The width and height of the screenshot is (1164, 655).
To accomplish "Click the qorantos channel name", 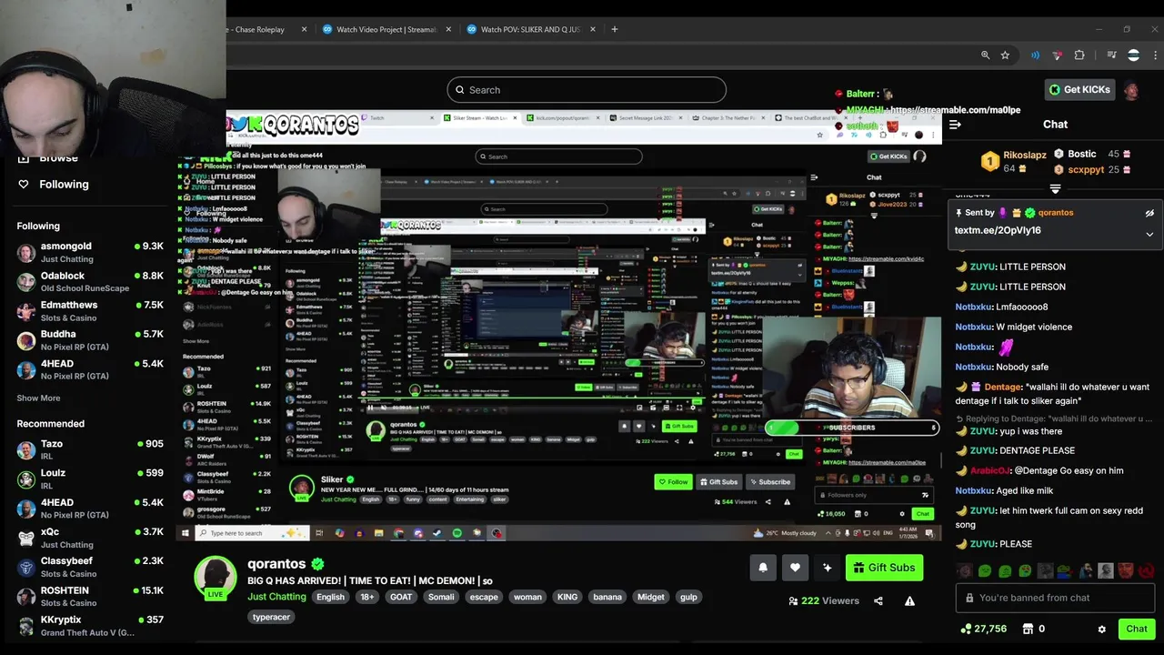I will point(276,564).
